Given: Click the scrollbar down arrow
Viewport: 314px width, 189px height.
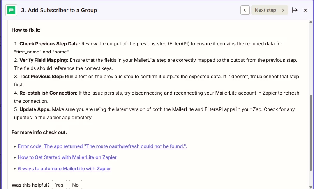Looking at the screenshot, I should [x=310, y=187].
